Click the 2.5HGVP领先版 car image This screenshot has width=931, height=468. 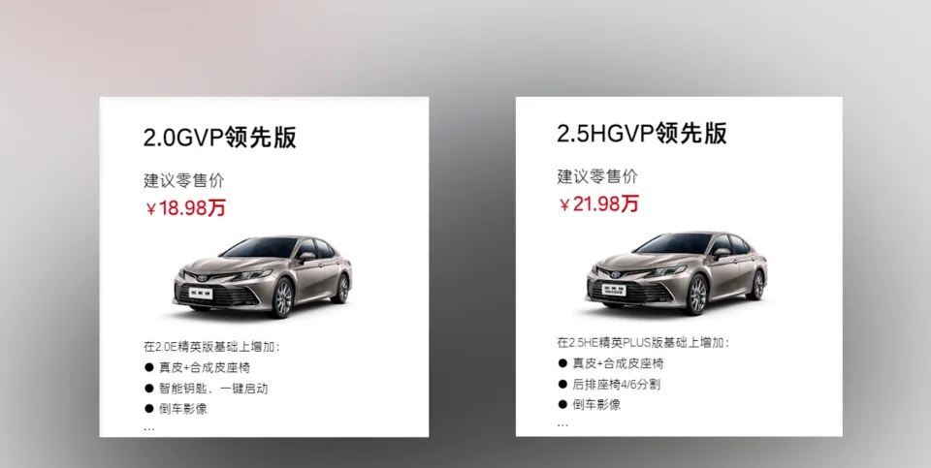click(676, 272)
